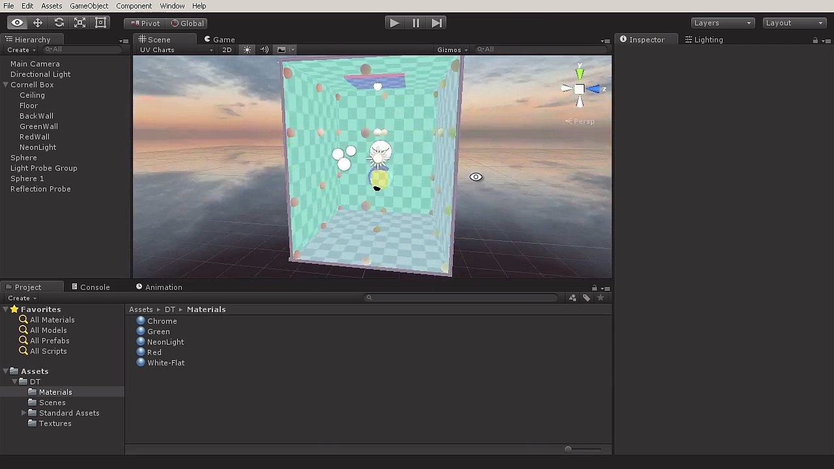Switch to the Lighting tab
This screenshot has height=469, width=834.
pos(704,40)
